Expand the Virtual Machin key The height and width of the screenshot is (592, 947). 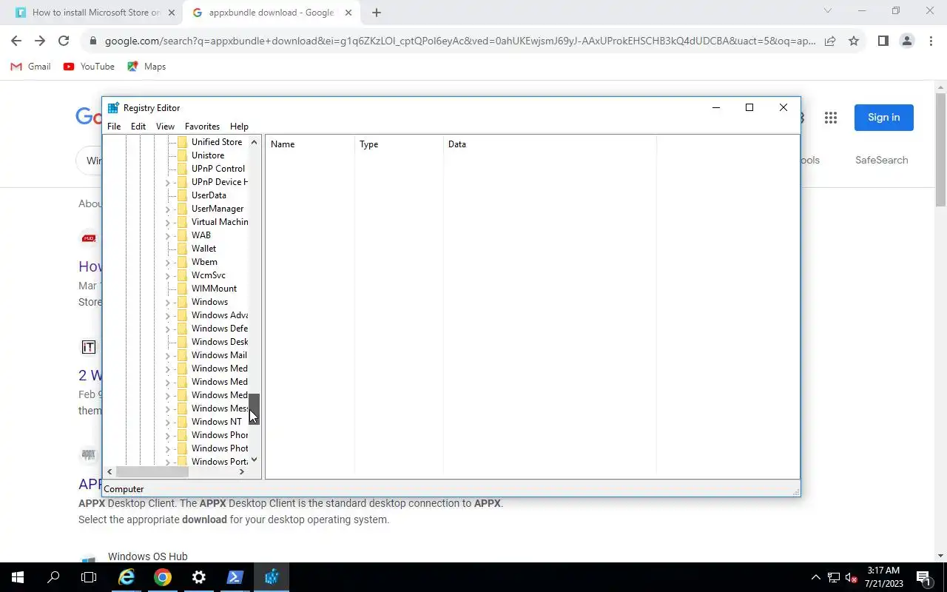(168, 222)
